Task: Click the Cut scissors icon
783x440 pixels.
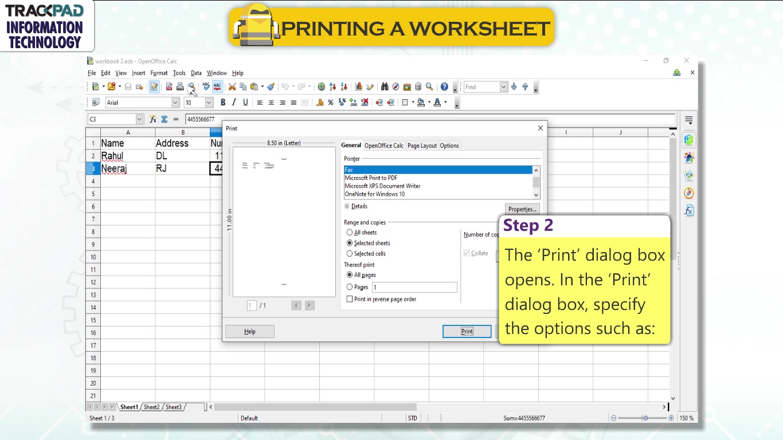Action: [x=232, y=87]
